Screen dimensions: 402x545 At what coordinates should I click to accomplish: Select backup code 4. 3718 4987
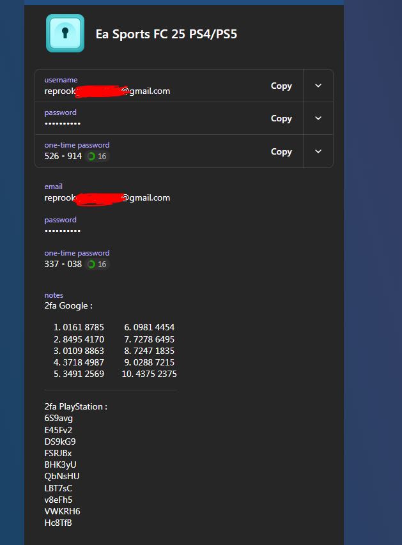click(79, 362)
